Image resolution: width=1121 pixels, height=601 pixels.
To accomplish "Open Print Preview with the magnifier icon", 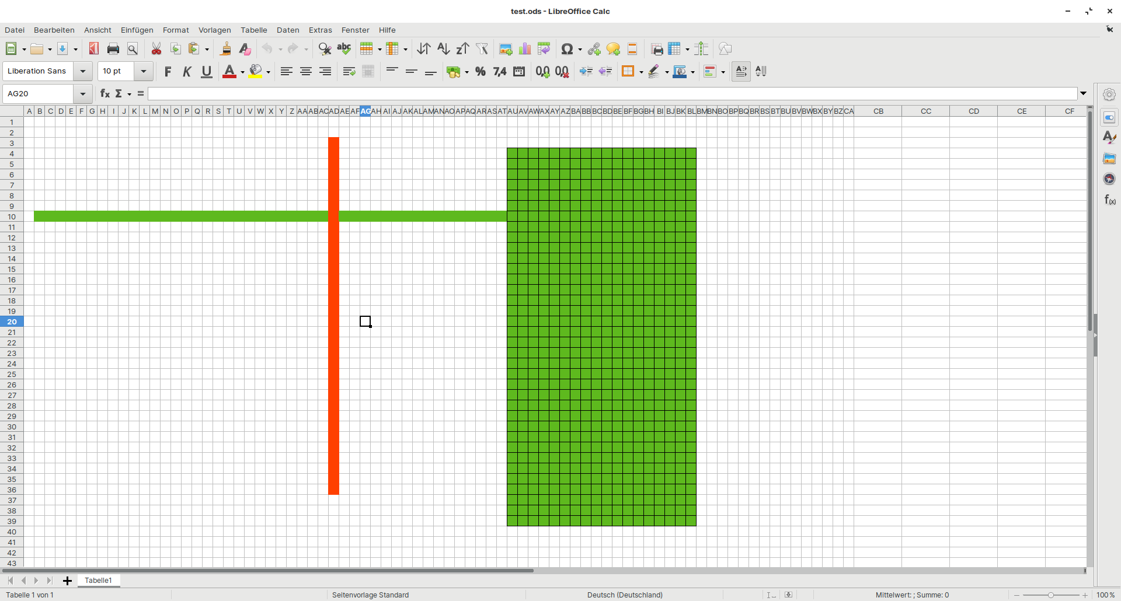I will coord(133,49).
